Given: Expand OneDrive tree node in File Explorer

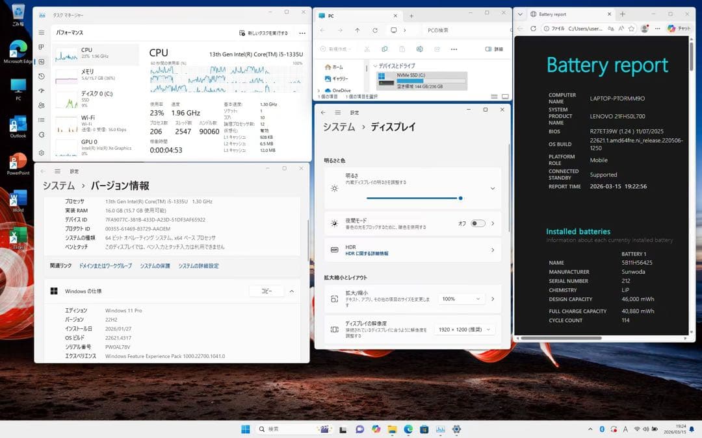Looking at the screenshot, I should tap(318, 91).
